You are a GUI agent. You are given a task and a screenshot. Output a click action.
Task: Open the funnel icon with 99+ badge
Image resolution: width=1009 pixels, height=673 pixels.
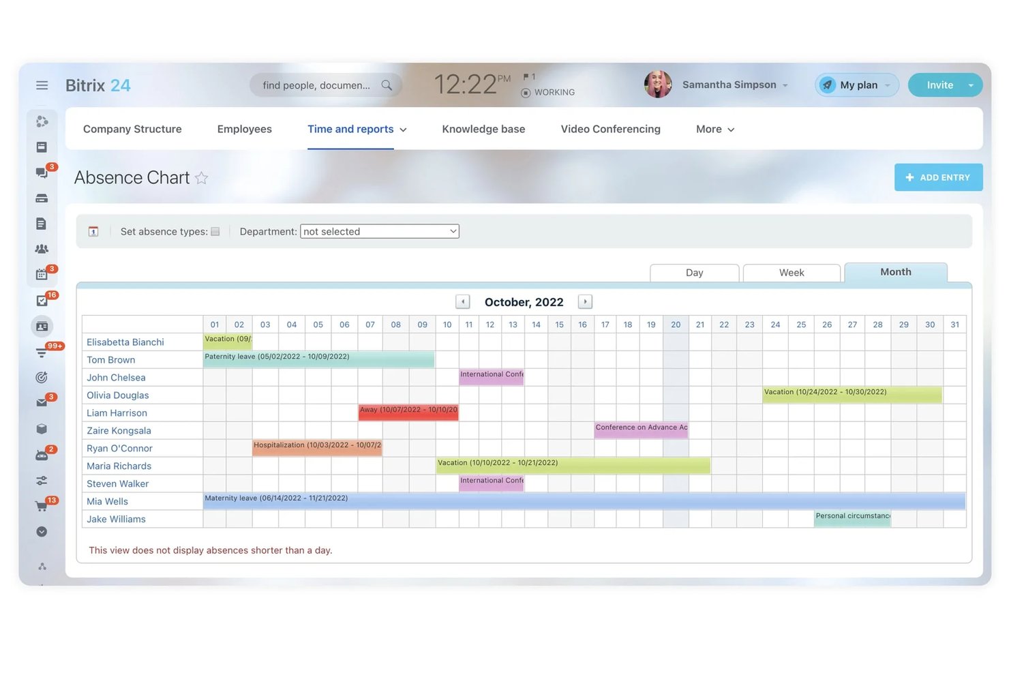[x=42, y=352]
